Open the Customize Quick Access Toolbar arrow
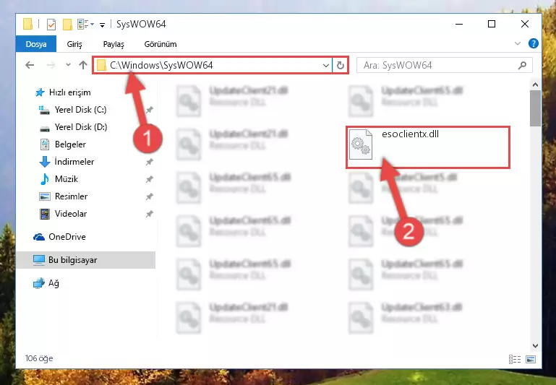 pos(102,25)
